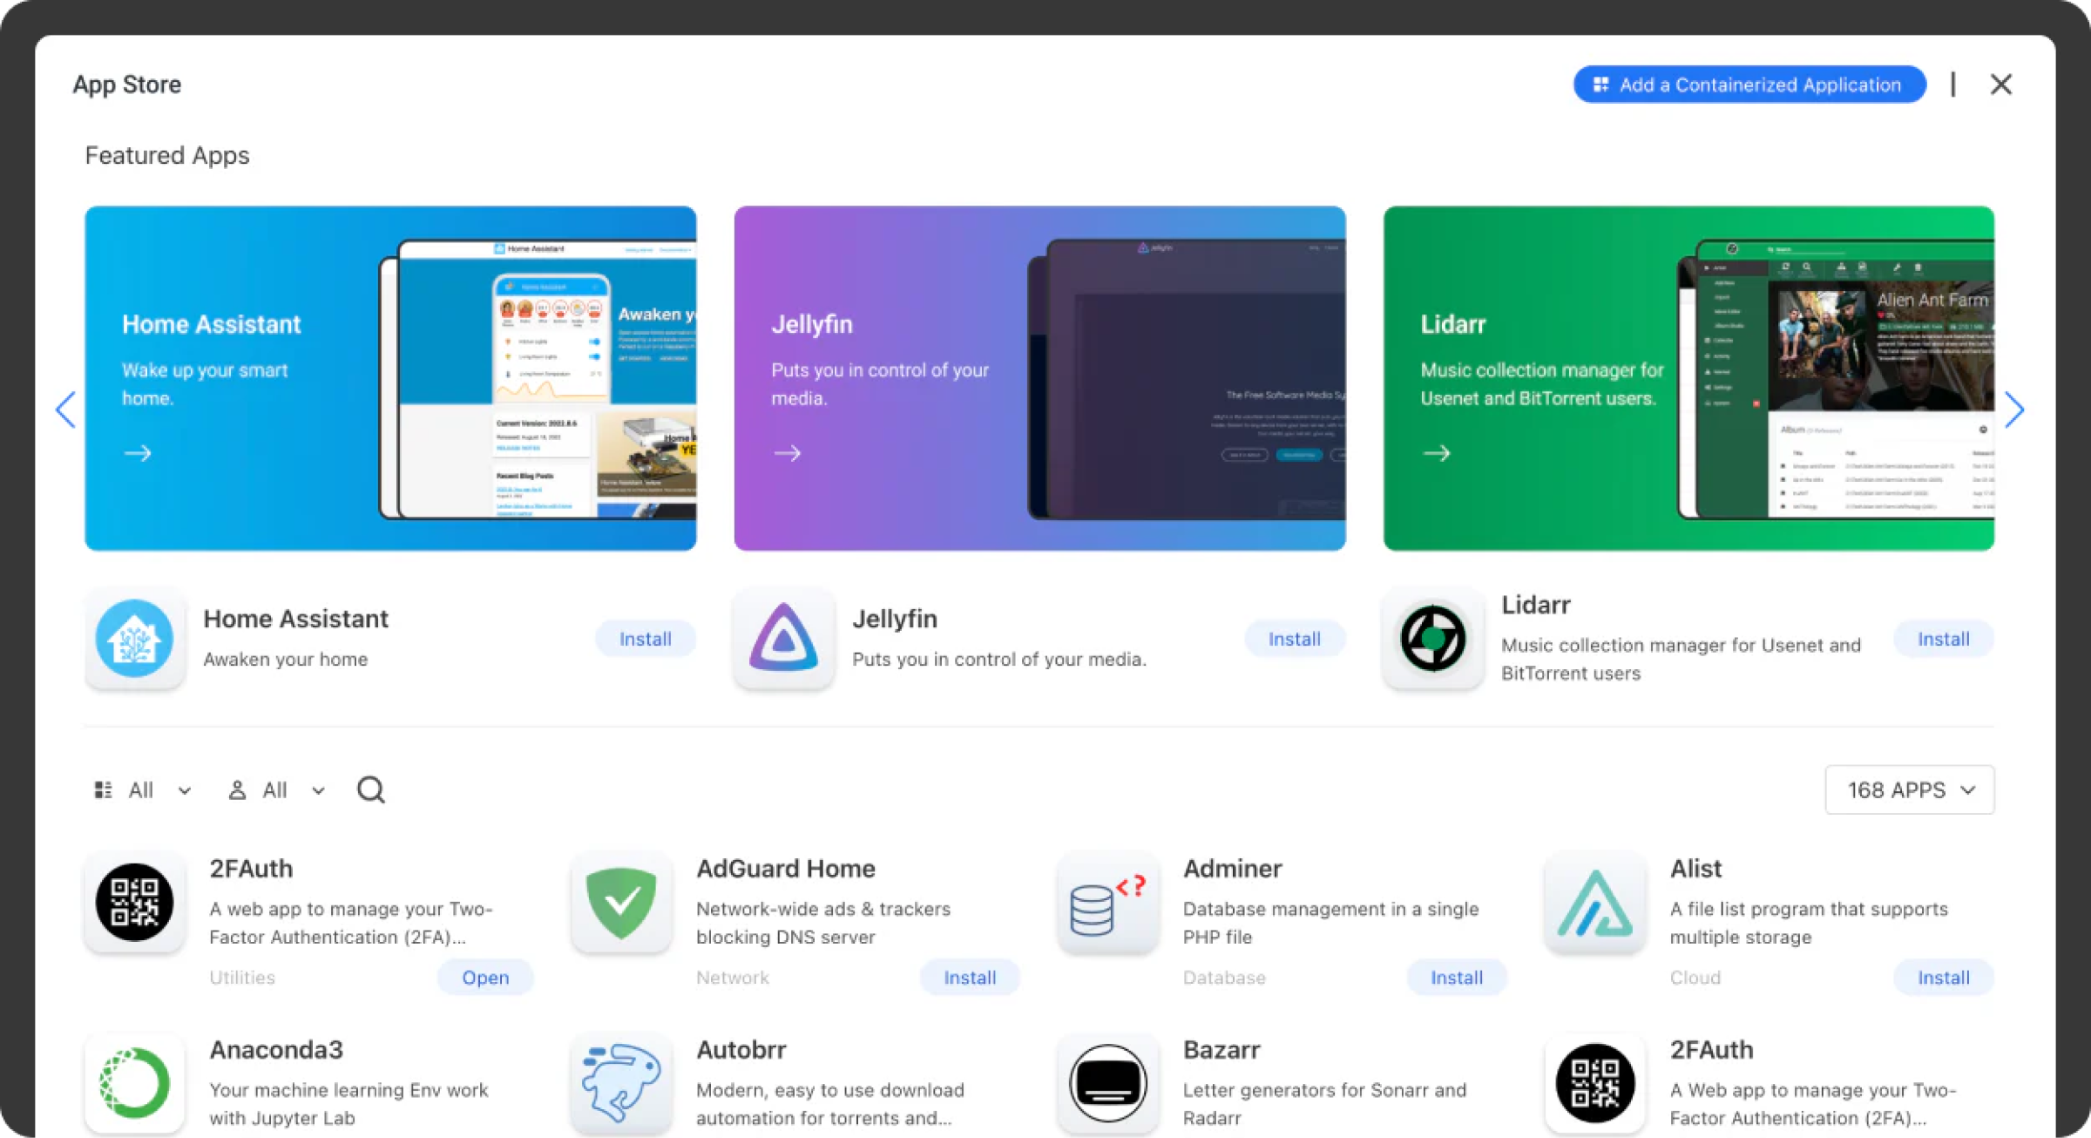Click Add a Containerized Application button
This screenshot has width=2091, height=1138.
pyautogui.click(x=1749, y=85)
